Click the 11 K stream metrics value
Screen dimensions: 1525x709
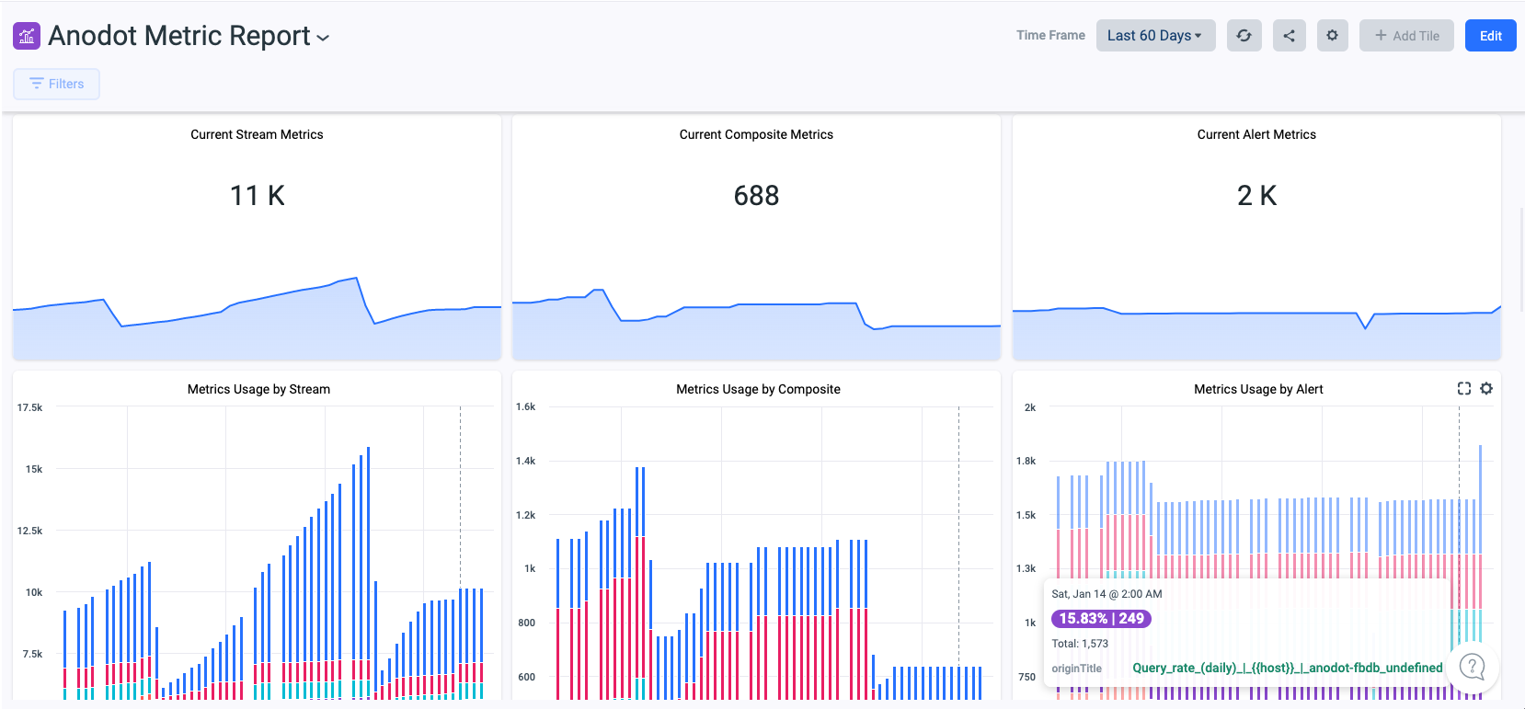coord(257,195)
